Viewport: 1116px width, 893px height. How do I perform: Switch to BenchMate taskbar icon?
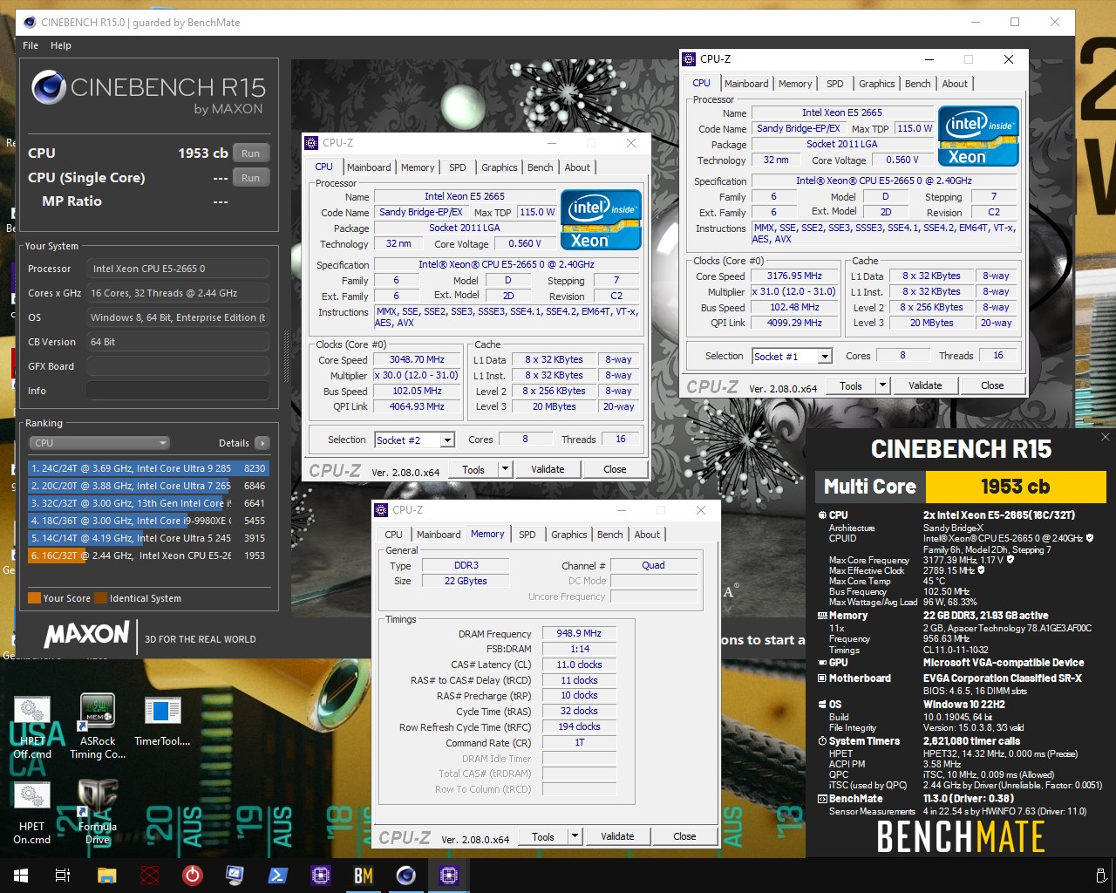coord(363,876)
